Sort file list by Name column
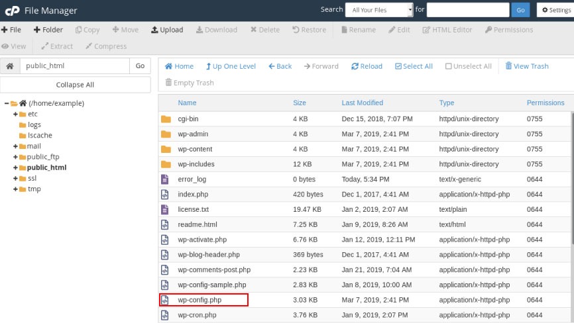This screenshot has height=323, width=574. [187, 103]
